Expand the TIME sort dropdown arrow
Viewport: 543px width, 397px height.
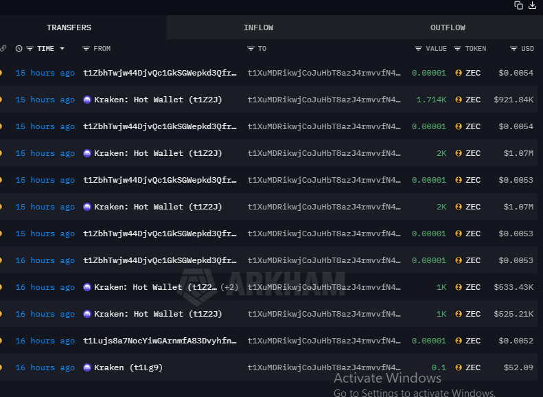(62, 49)
